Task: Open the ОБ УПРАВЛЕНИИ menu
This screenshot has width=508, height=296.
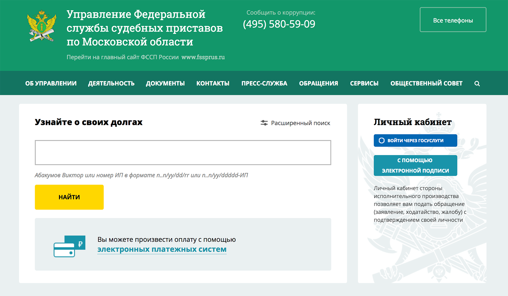Action: click(51, 83)
